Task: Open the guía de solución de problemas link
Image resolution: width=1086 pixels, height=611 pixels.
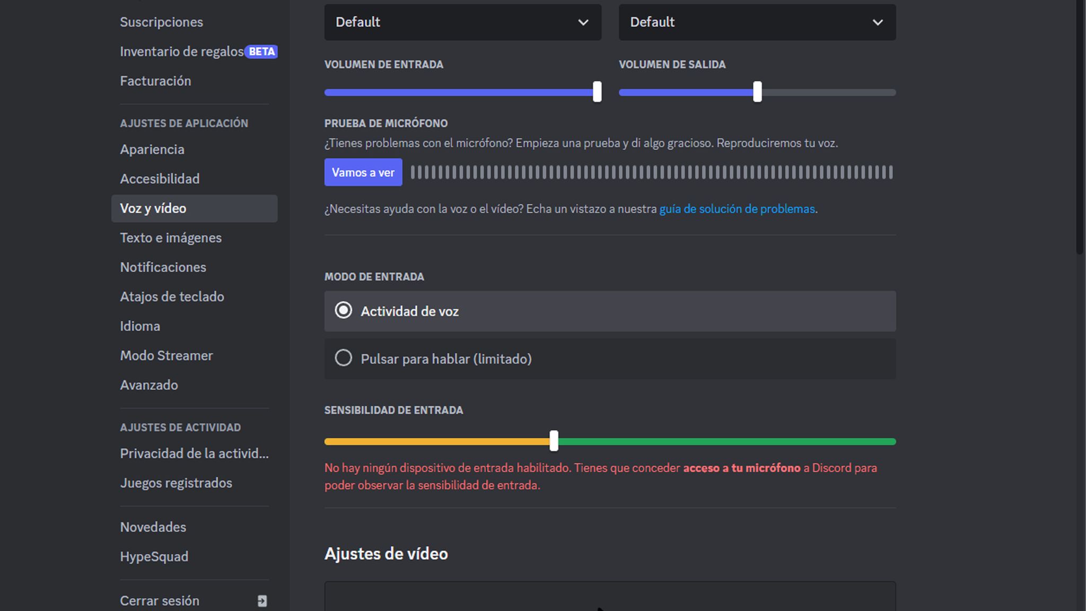Action: [x=737, y=208]
